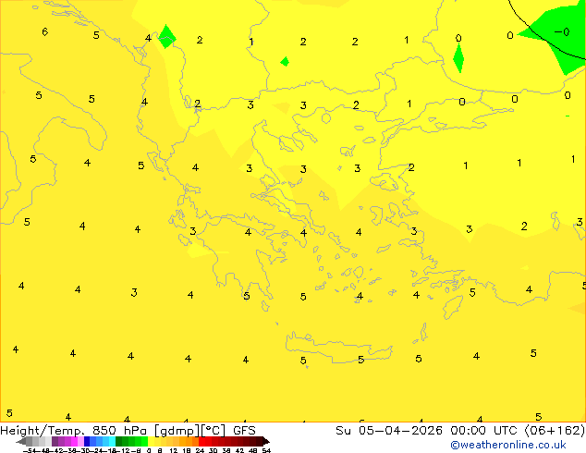Click the -0 value inside the green region
Image resolution: width=586 pixels, height=453 pixels.
(562, 32)
